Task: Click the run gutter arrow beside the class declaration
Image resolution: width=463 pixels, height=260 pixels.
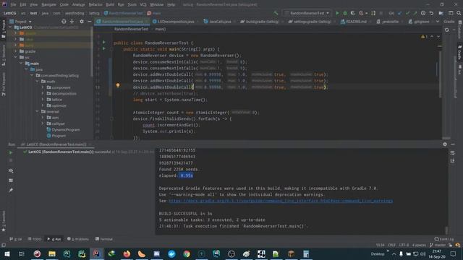Action: point(104,42)
